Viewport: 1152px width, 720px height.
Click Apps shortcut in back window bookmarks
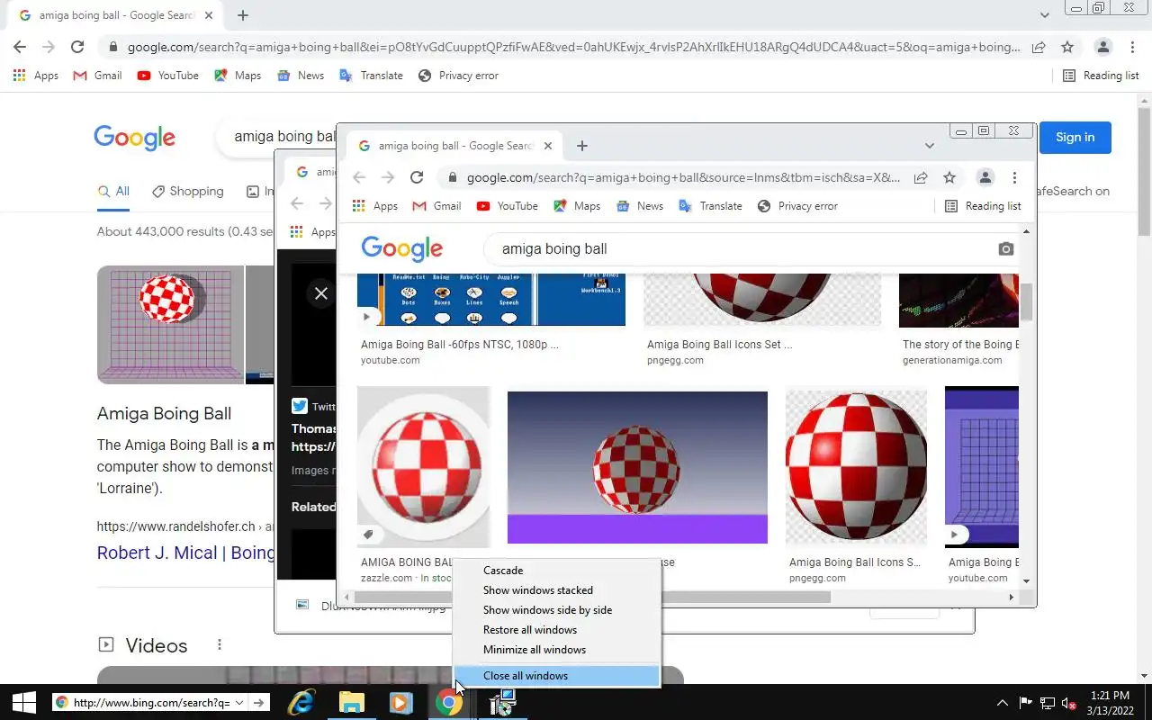(x=36, y=76)
